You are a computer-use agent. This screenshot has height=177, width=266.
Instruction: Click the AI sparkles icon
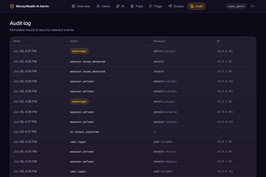(117, 6)
